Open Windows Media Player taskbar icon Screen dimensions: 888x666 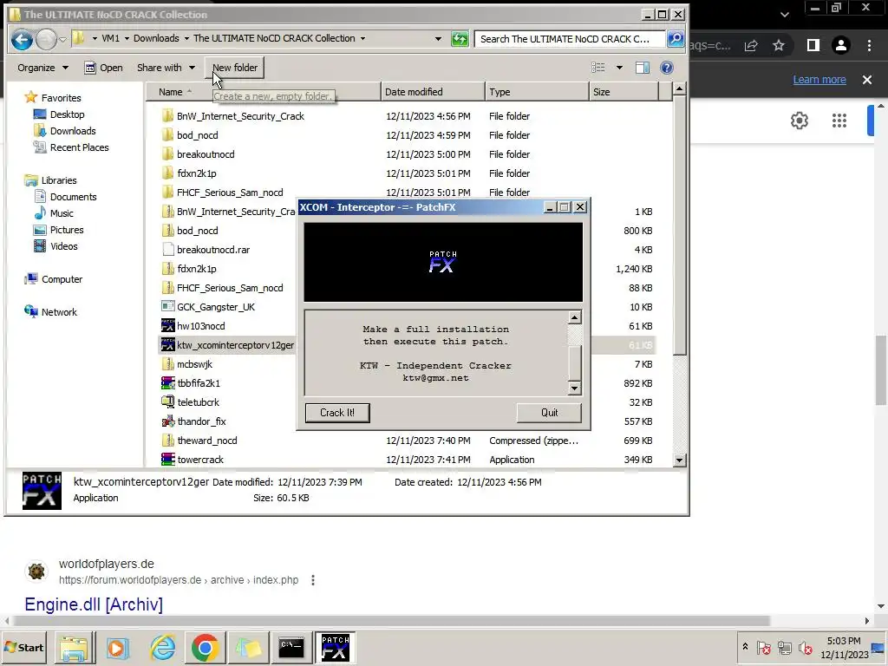click(x=118, y=647)
